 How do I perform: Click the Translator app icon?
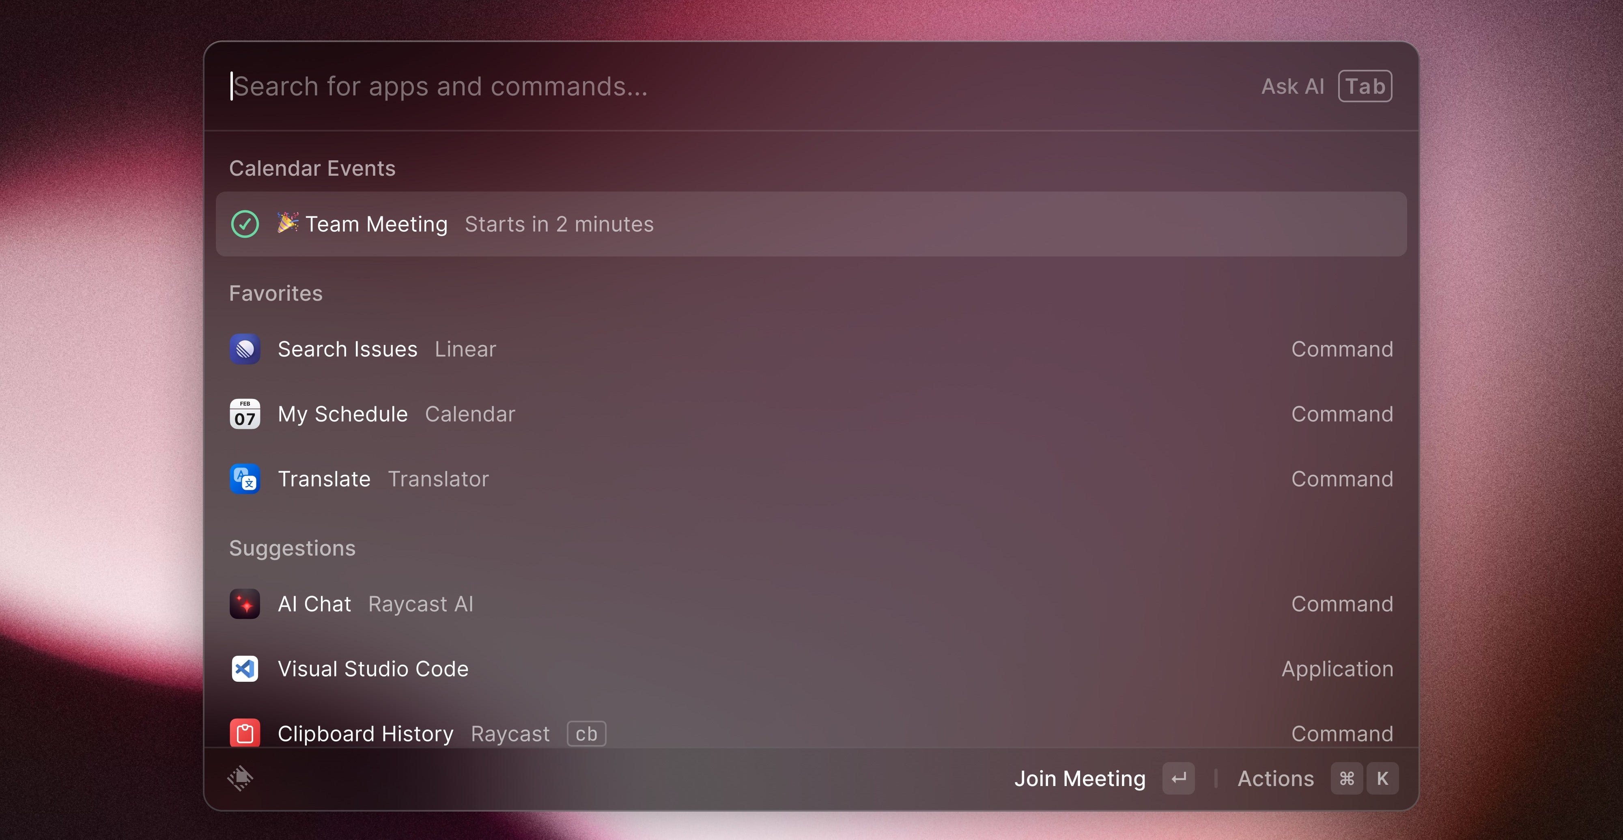click(x=244, y=479)
